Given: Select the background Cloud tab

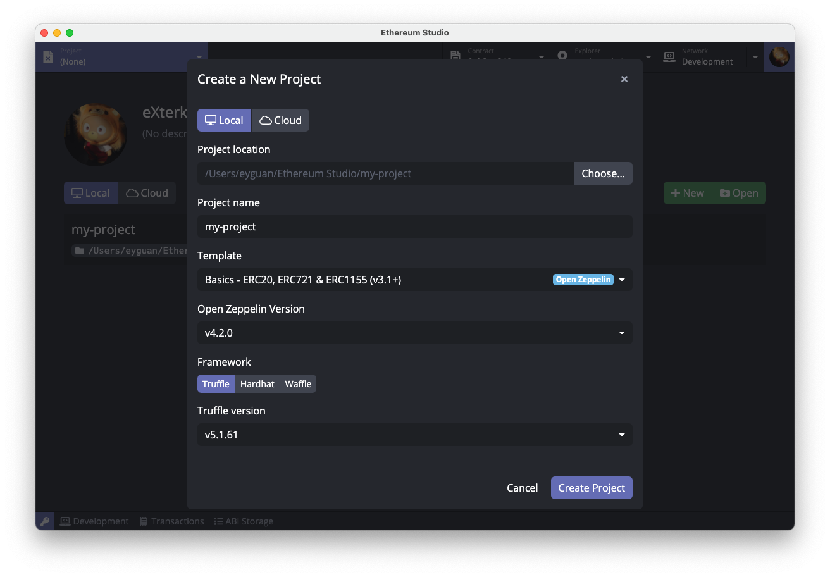Looking at the screenshot, I should (x=147, y=193).
